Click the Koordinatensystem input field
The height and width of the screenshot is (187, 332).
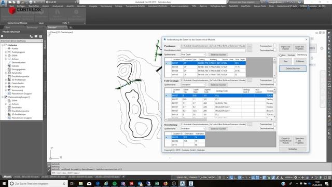click(x=213, y=50)
